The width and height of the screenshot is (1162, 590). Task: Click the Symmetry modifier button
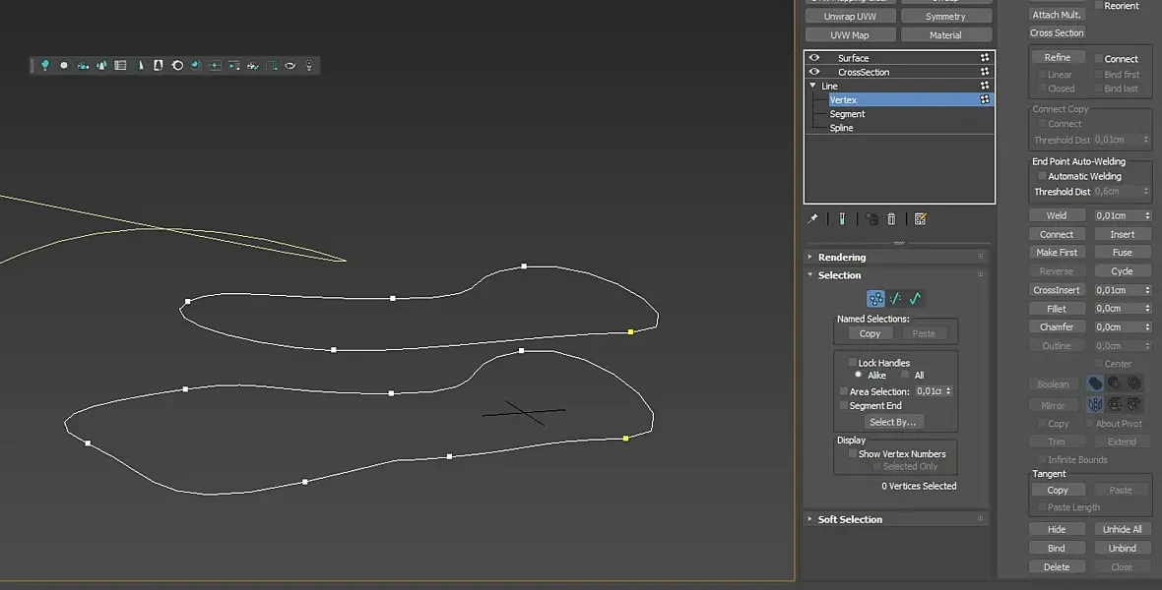tap(945, 17)
